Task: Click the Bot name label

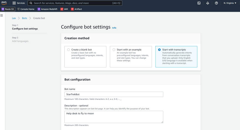Action: coord(70,89)
